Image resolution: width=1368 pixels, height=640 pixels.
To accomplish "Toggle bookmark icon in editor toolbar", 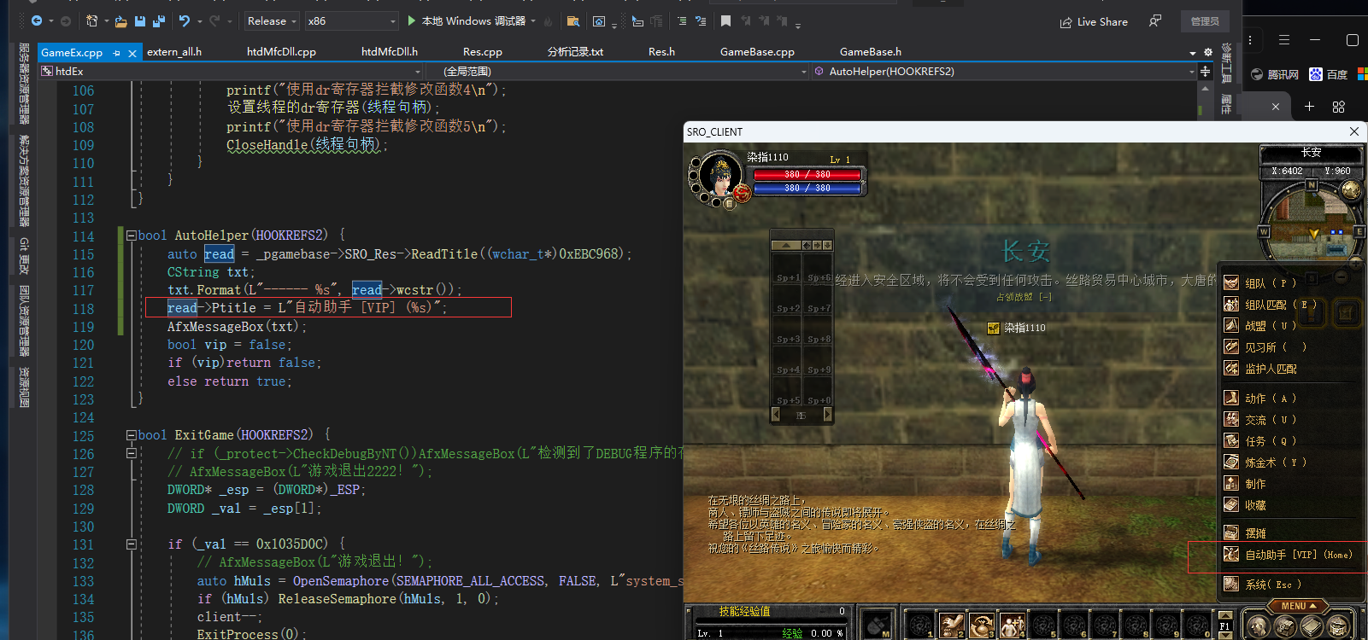I will 725,21.
